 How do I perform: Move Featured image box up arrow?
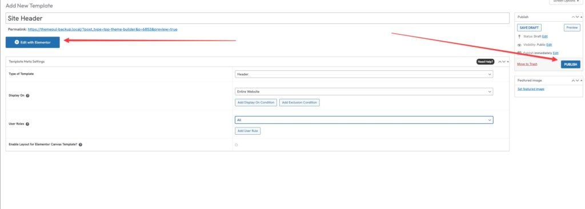coord(574,81)
